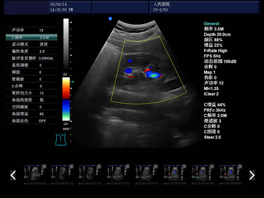Select the 声功率 parameter row
The image size is (264, 198).
click(x=32, y=30)
